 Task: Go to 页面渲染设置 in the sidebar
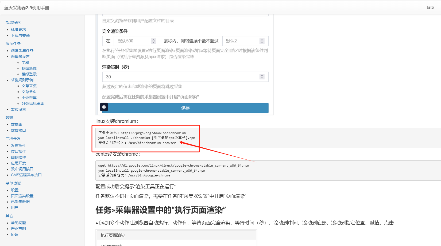click(22, 196)
